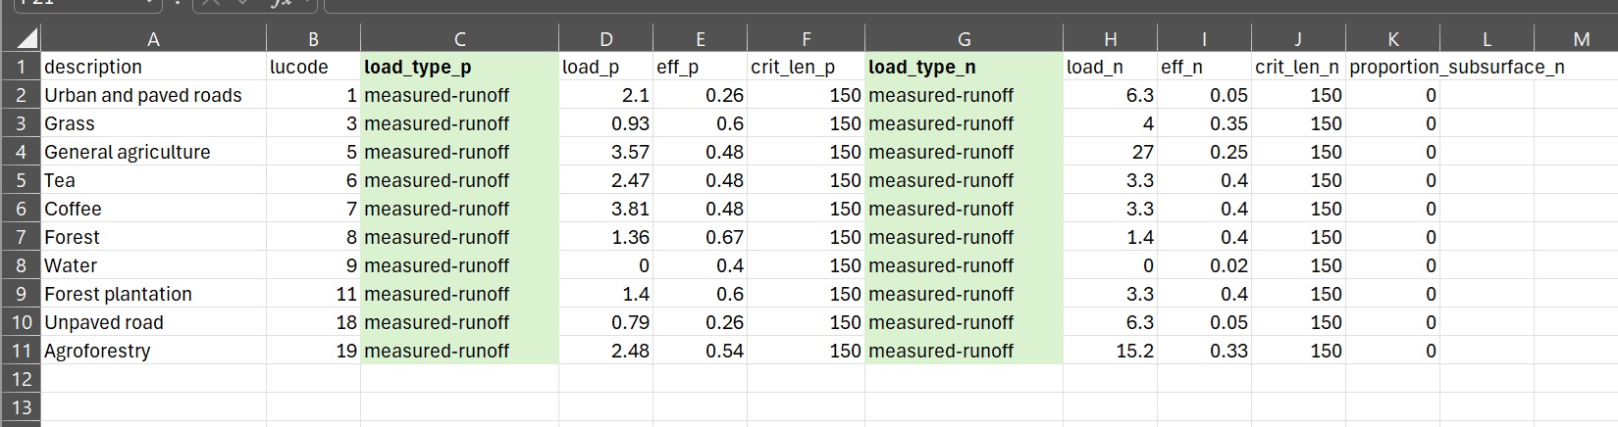Screen dimensions: 1618x427
Task: Click the Urban and paved roads cell
Action: 142,95
